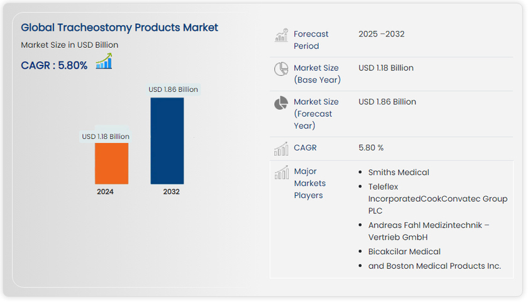Click the Base Year pie chart icon
This screenshot has height=302, width=528.
281,70
